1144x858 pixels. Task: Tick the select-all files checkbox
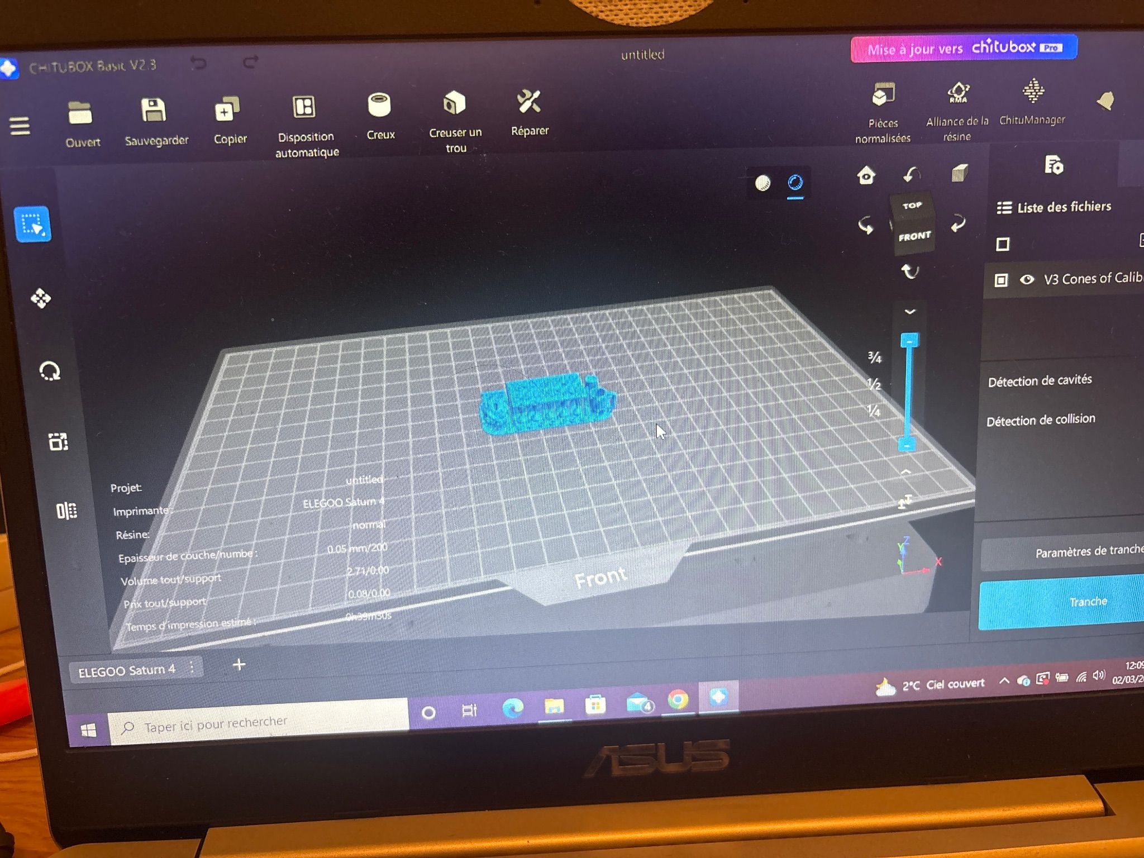pos(1003,244)
